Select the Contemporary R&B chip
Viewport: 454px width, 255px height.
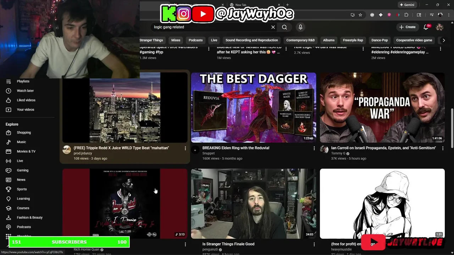(x=300, y=40)
